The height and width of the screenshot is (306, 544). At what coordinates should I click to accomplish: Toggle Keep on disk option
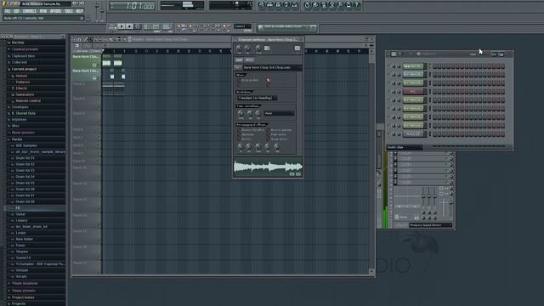pos(239,81)
